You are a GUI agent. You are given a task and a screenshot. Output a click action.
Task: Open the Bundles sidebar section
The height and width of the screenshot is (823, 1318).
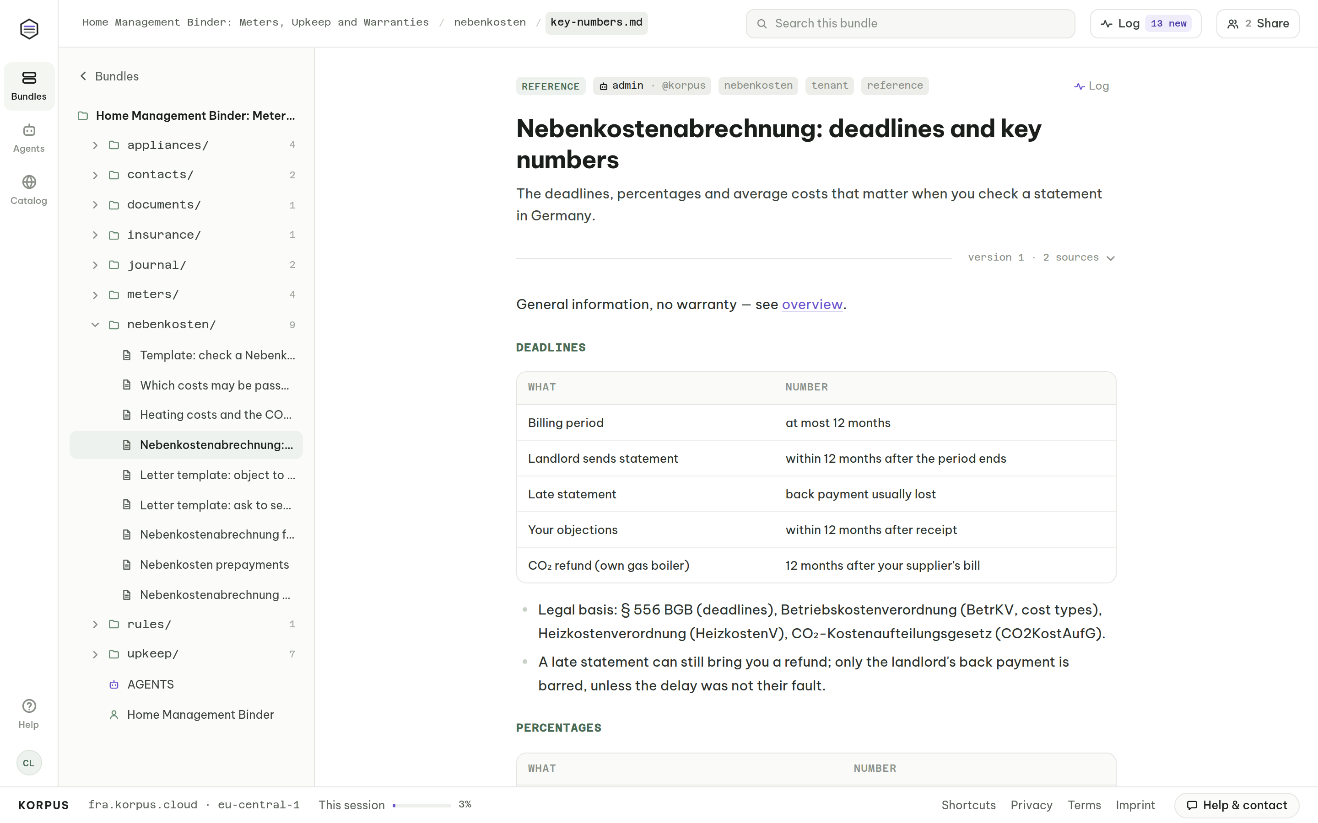tap(29, 86)
